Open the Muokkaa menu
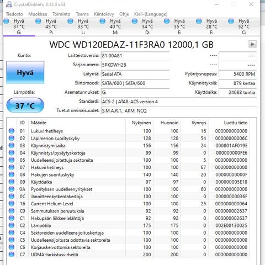 [38, 14]
